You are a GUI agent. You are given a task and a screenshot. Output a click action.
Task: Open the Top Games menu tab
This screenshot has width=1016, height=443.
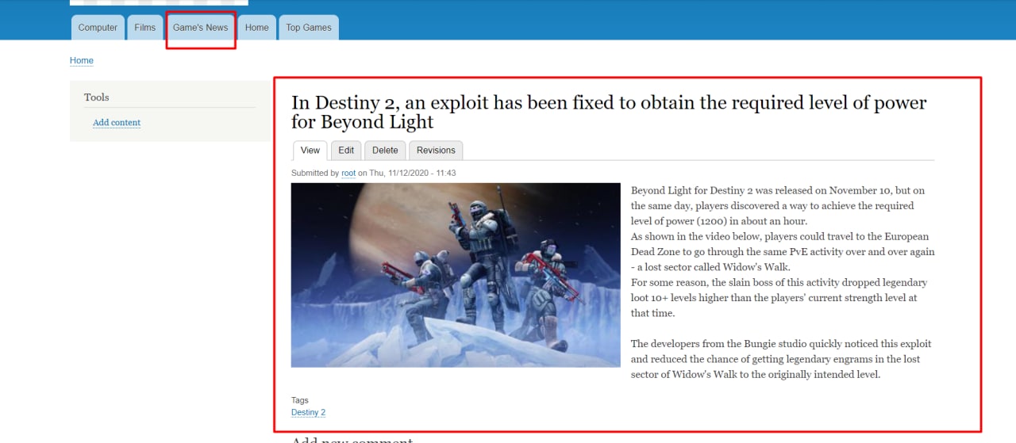(309, 28)
